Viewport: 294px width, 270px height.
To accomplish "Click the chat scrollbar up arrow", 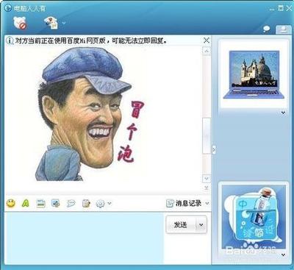I will 207,51.
